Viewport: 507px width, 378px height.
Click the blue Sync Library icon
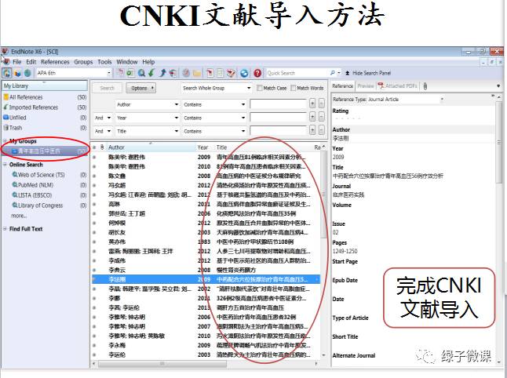[x=244, y=73]
